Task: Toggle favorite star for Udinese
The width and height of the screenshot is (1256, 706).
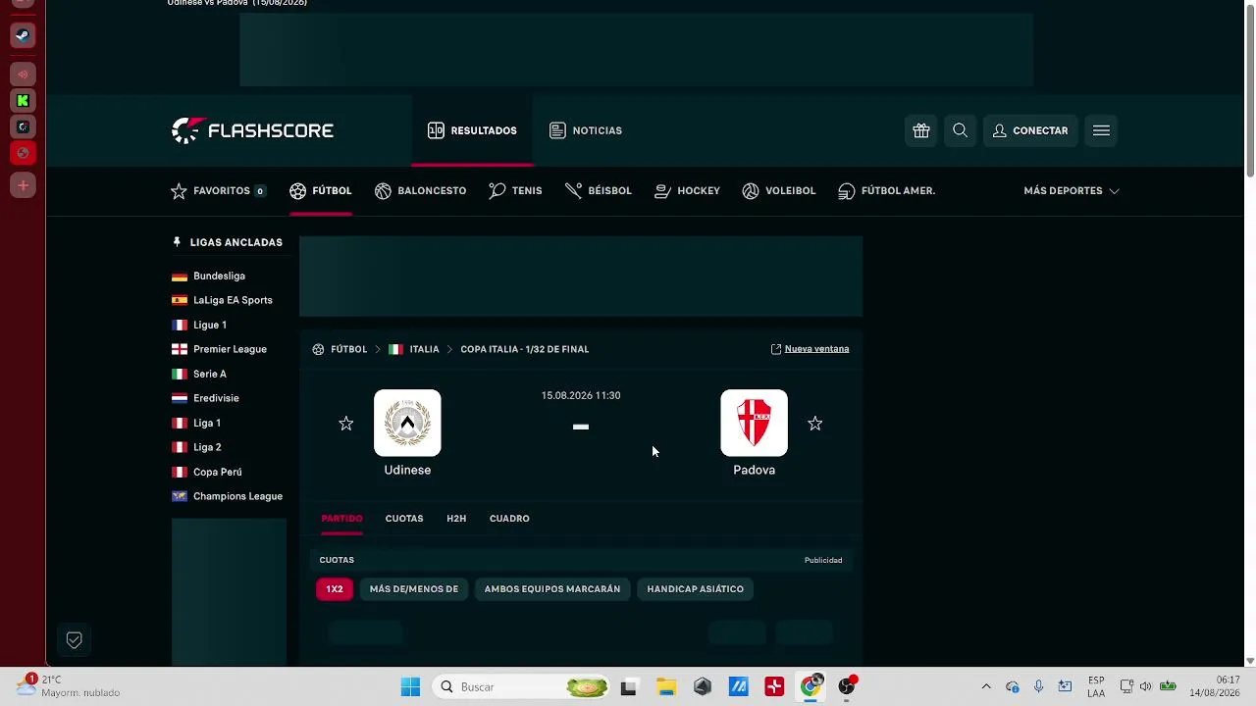Action: pyautogui.click(x=345, y=424)
